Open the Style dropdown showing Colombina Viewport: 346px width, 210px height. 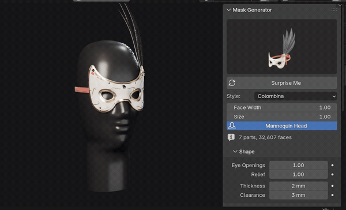[295, 96]
